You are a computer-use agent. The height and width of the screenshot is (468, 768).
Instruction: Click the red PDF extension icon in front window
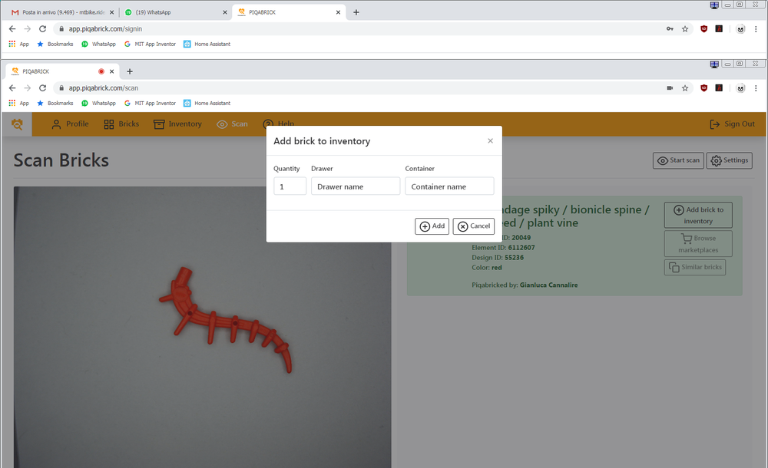719,88
